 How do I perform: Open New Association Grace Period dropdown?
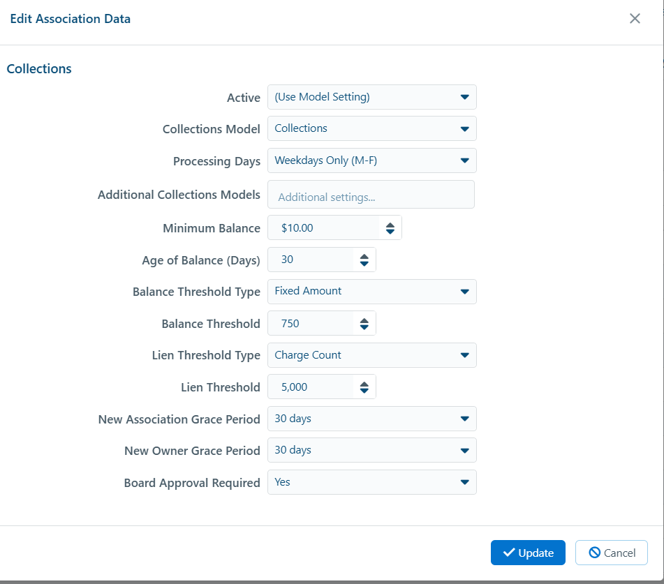tap(372, 419)
